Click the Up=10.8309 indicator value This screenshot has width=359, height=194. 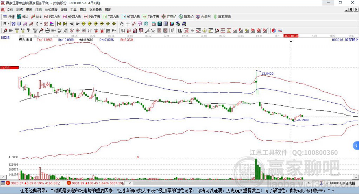(x=66, y=40)
